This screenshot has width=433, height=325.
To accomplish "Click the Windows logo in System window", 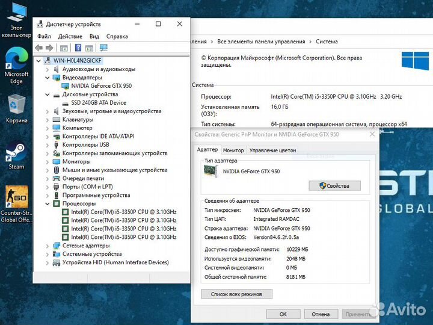I will coord(415,60).
